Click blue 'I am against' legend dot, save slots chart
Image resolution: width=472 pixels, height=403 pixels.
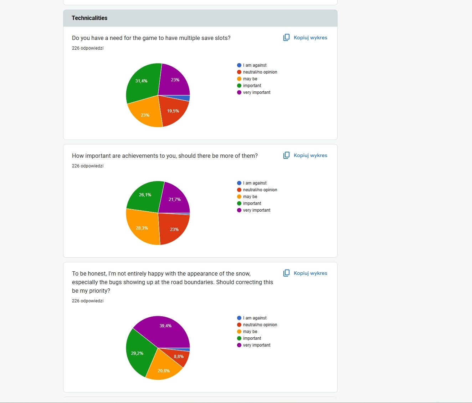(239, 65)
